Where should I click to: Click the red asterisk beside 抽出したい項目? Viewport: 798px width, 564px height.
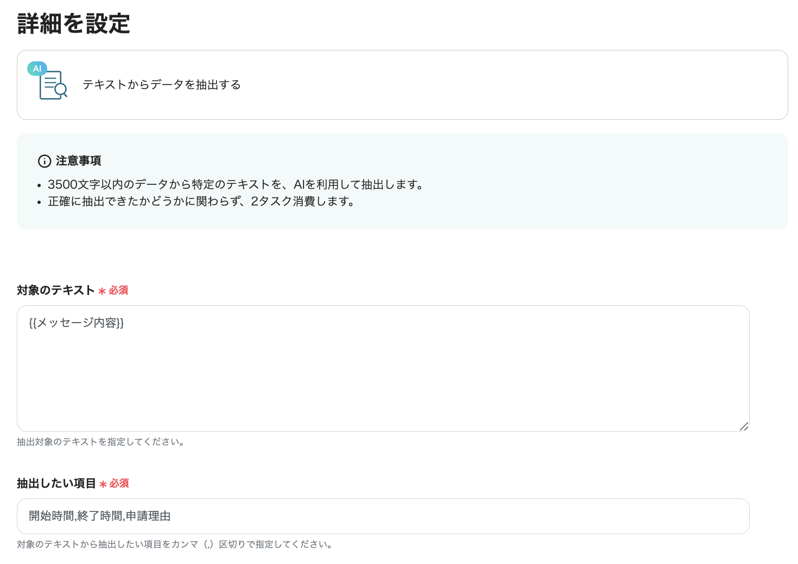pos(103,484)
